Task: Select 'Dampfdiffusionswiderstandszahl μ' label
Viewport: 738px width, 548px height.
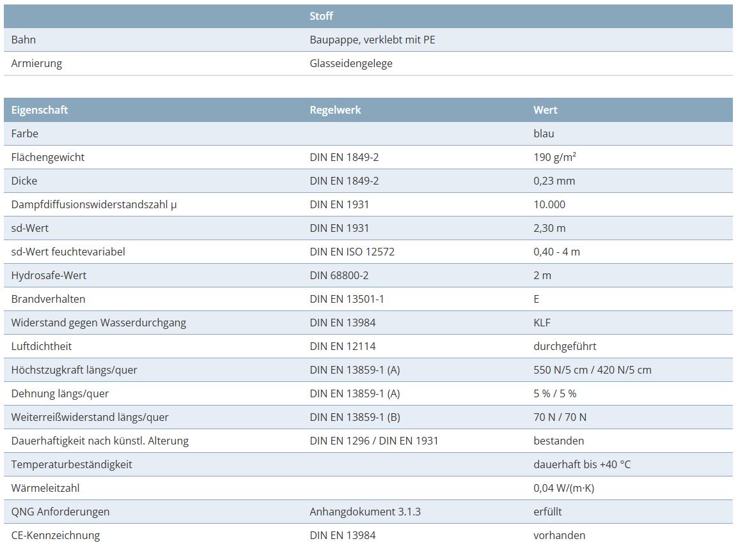Action: point(94,204)
